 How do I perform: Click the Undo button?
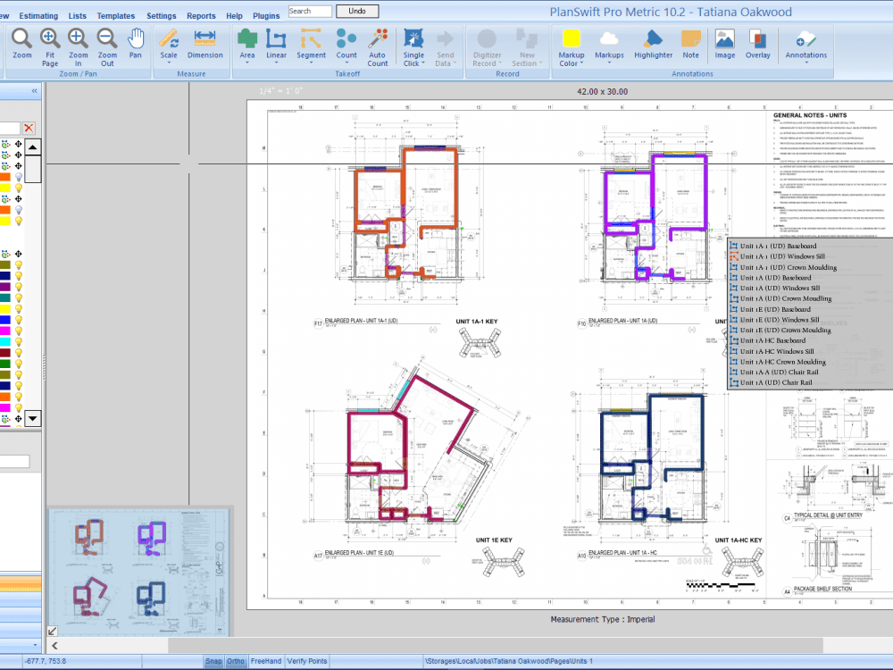pyautogui.click(x=357, y=11)
